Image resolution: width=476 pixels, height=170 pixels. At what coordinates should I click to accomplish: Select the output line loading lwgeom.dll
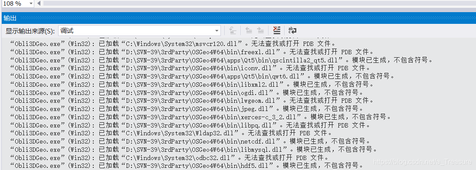[192, 101]
